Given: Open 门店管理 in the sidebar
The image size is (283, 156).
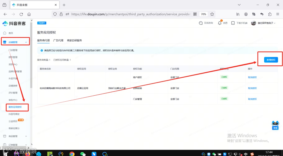Looking at the screenshot, I should click(13, 50).
